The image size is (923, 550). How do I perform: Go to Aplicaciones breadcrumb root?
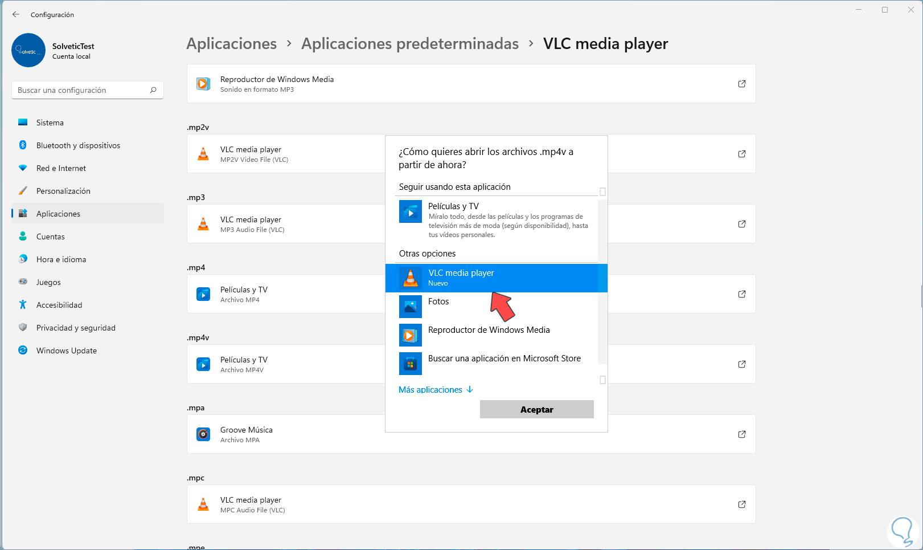coord(231,44)
